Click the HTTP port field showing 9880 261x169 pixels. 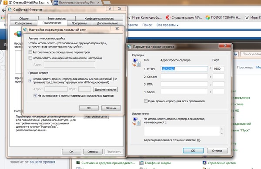pyautogui.click(x=218, y=68)
